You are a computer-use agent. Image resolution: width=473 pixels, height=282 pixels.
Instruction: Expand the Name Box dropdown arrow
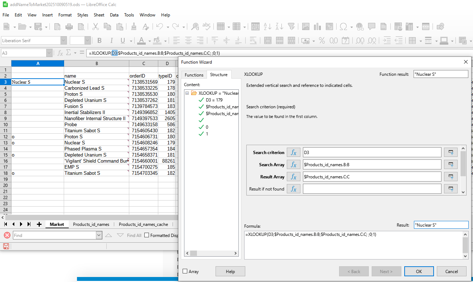click(x=49, y=53)
